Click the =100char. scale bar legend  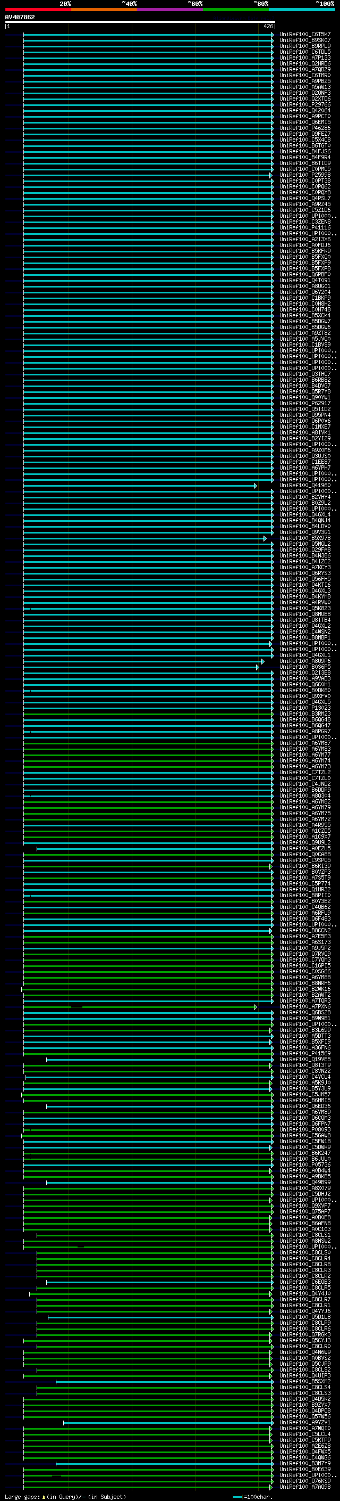[253, 1496]
